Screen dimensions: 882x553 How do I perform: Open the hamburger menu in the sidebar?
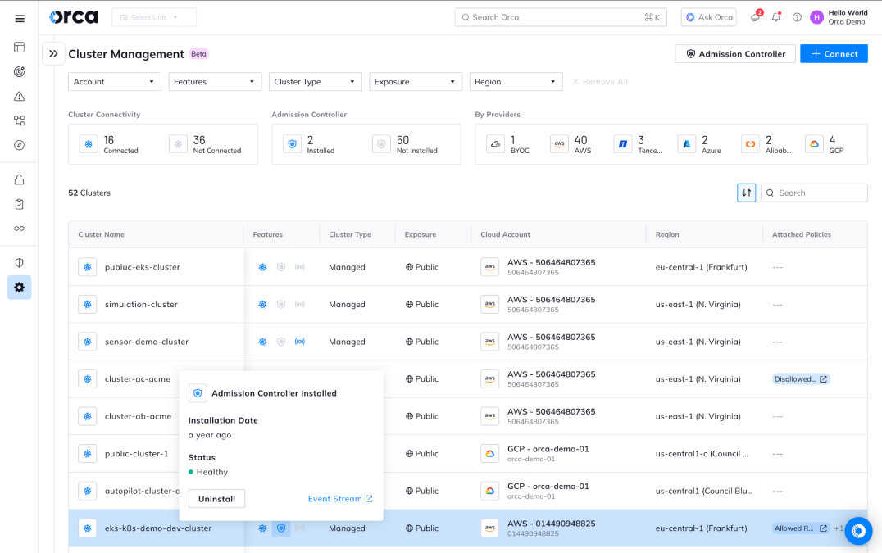click(20, 19)
